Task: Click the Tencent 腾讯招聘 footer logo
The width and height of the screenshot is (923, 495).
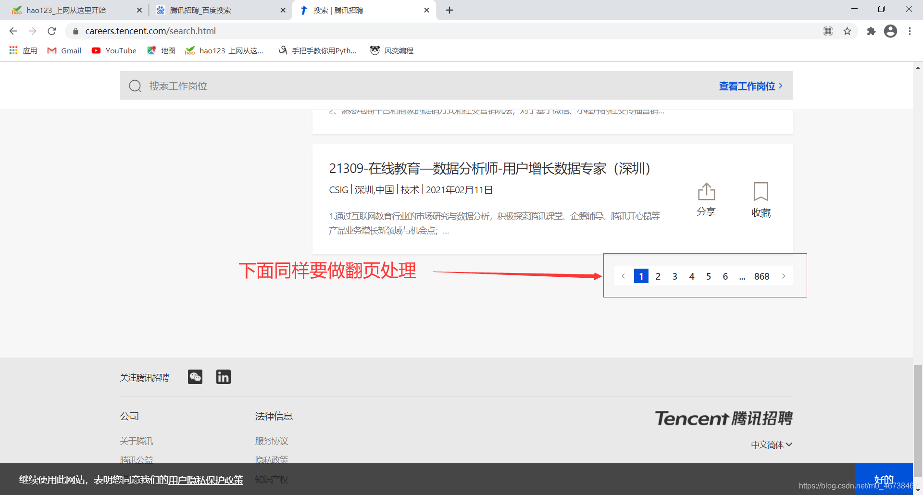Action: pos(723,418)
